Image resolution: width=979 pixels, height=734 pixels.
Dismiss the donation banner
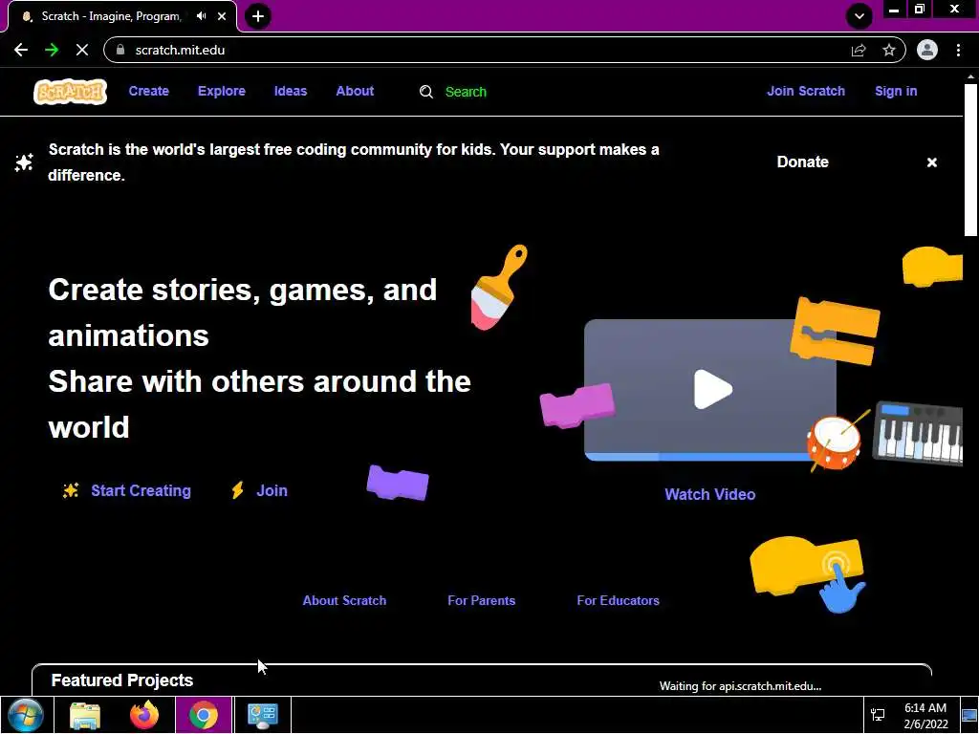(931, 162)
